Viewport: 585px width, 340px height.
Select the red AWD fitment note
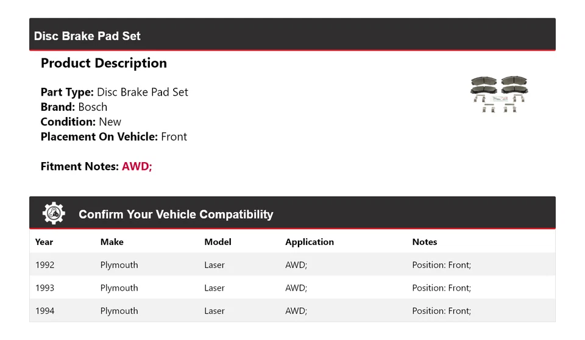(x=136, y=166)
